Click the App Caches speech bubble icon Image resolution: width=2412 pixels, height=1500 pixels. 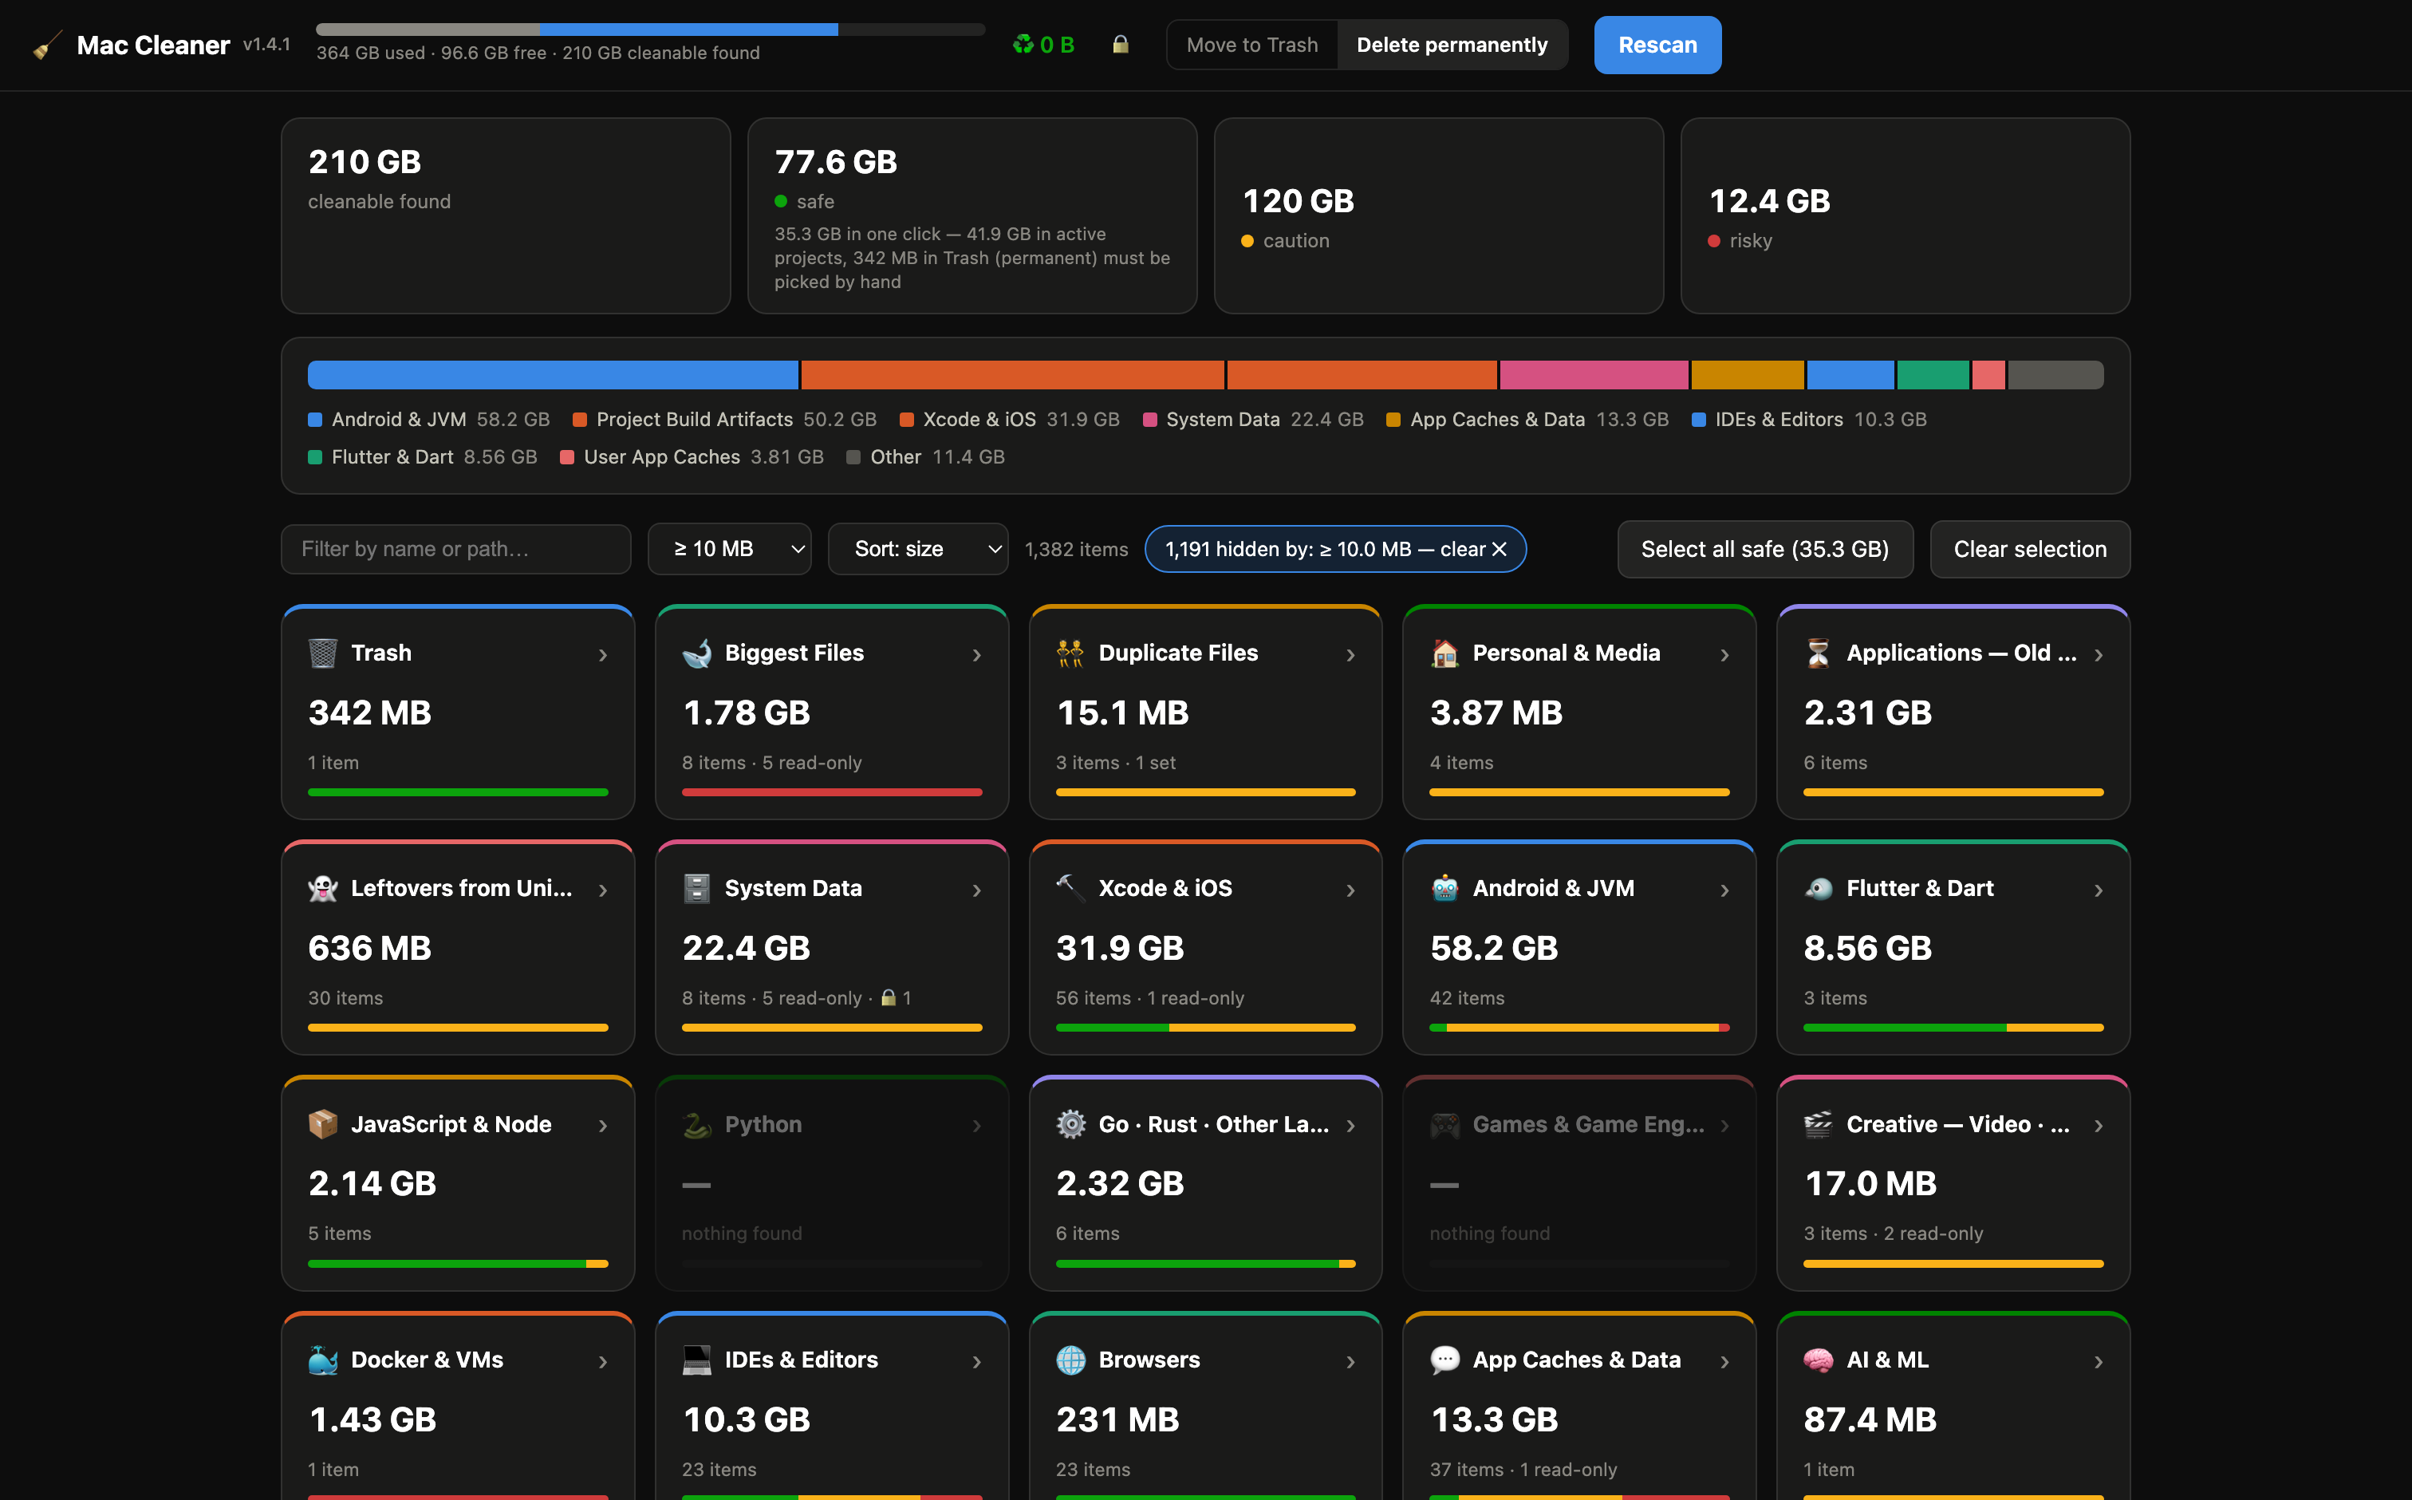[1444, 1359]
